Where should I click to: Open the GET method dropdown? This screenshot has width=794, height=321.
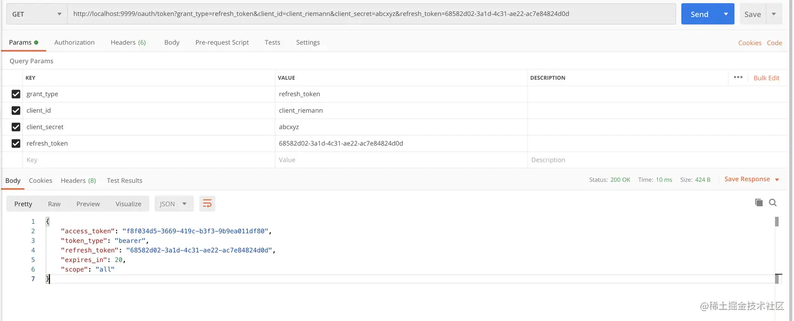(x=37, y=14)
